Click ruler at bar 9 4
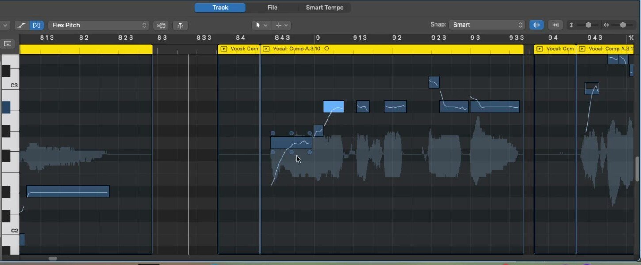The height and width of the screenshot is (265, 641). 553,38
